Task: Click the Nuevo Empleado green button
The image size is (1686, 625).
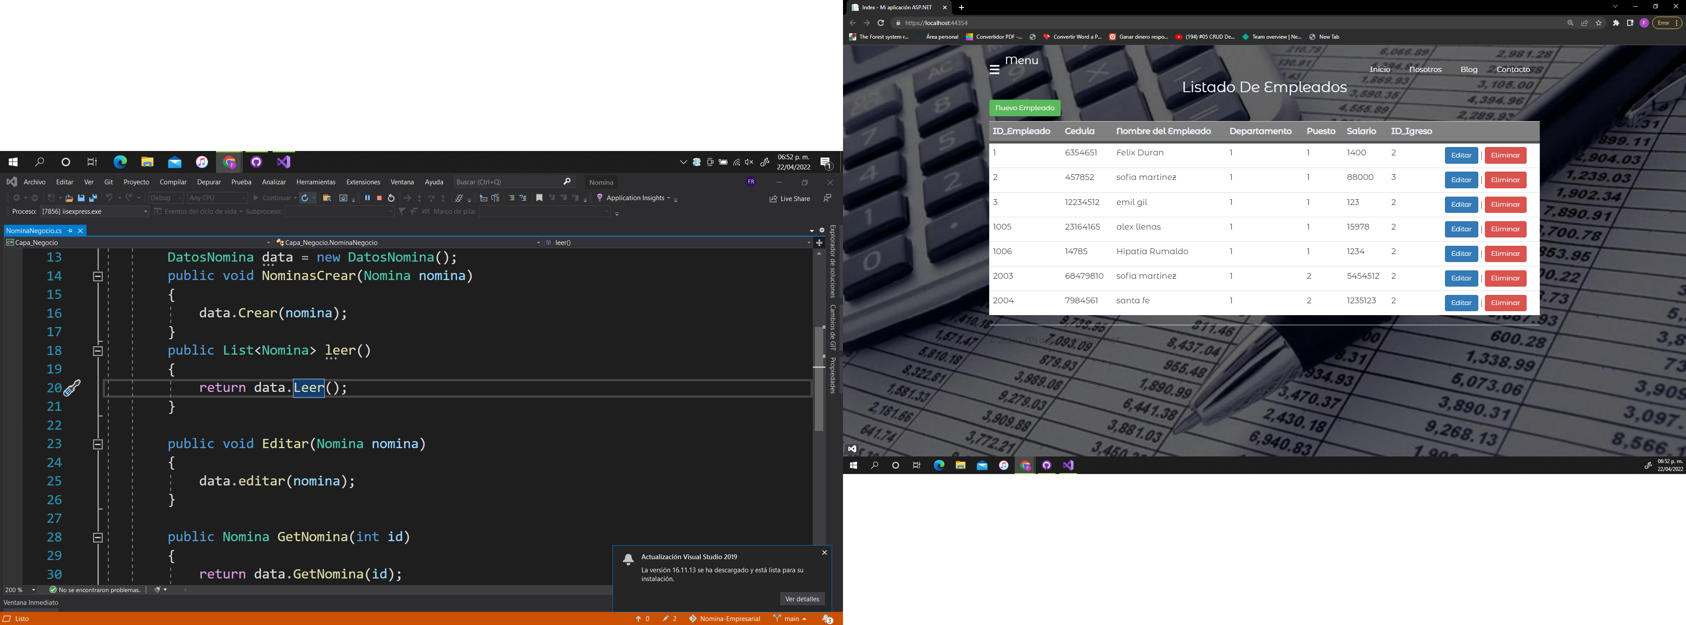Action: [x=1024, y=108]
